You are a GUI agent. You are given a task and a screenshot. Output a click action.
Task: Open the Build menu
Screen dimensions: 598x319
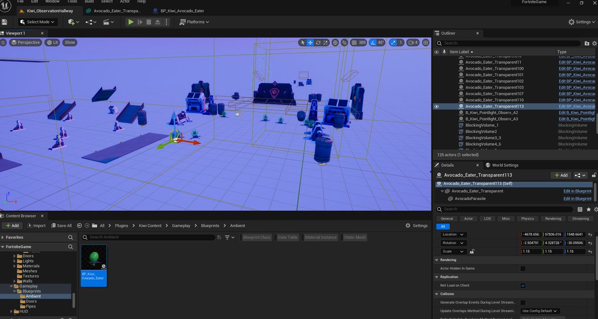click(x=89, y=1)
